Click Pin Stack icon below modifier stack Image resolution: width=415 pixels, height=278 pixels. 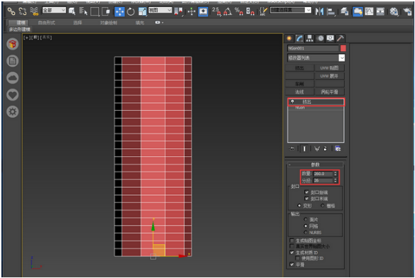coord(291,149)
